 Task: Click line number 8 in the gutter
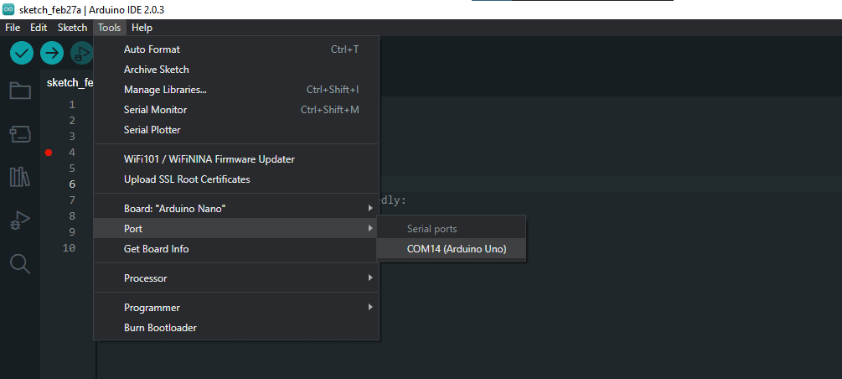click(x=72, y=216)
